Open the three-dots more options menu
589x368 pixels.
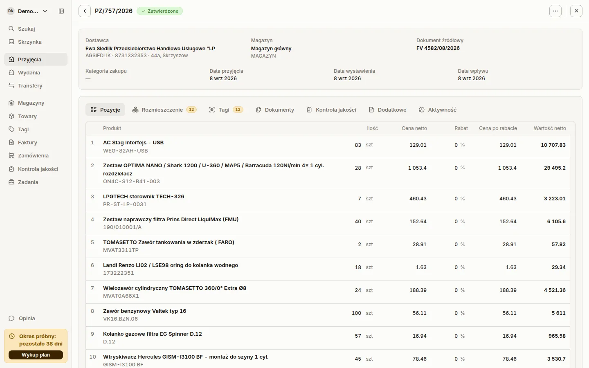(555, 11)
